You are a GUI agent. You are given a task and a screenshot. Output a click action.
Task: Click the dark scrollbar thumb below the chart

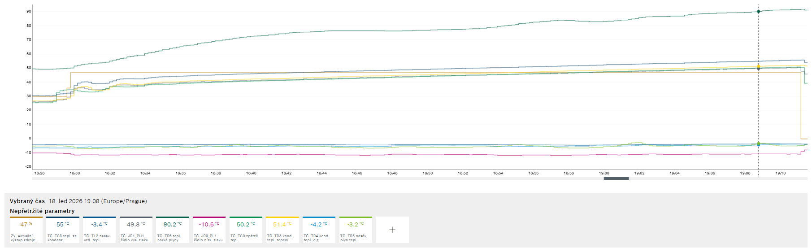pyautogui.click(x=616, y=178)
